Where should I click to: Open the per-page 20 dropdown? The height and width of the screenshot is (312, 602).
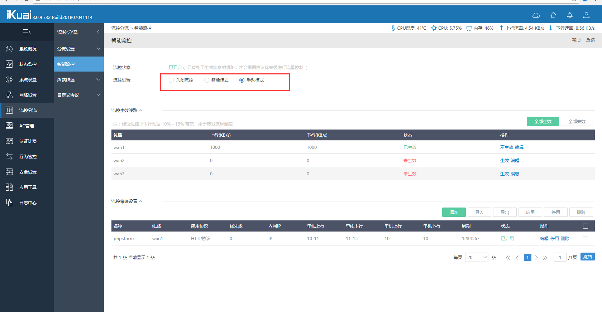[x=477, y=257]
